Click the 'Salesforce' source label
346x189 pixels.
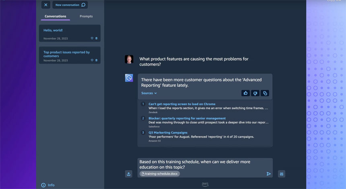tap(154, 126)
